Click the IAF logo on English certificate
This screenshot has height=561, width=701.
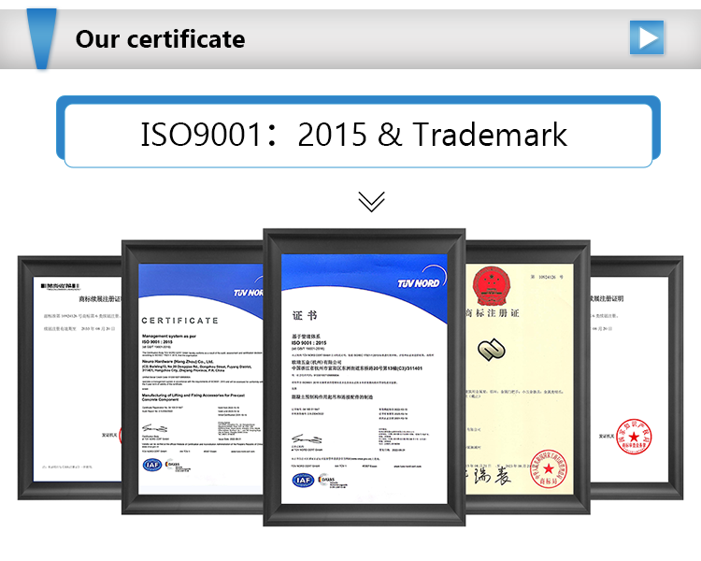point(151,465)
